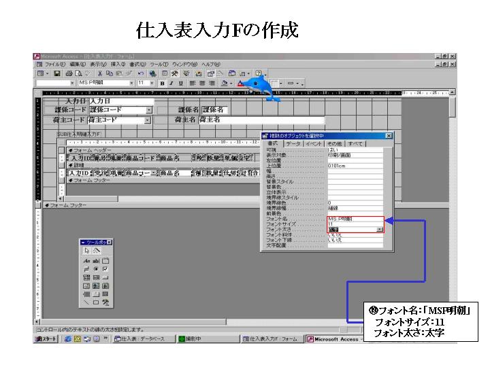Open the font name MS P明朝 dropdown
The image size is (490, 367).
pos(131,83)
